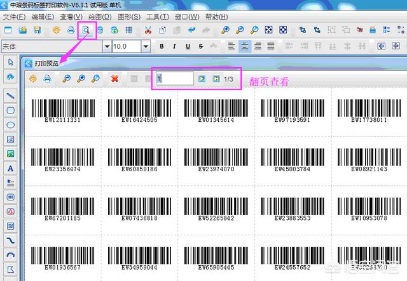Viewport: 407px width, 281px height.
Task: Select right text alignment
Action: (258, 46)
